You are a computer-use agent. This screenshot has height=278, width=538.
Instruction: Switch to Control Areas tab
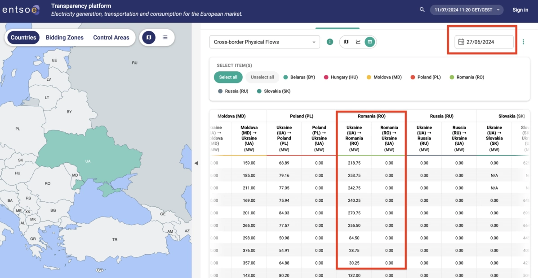[111, 38]
